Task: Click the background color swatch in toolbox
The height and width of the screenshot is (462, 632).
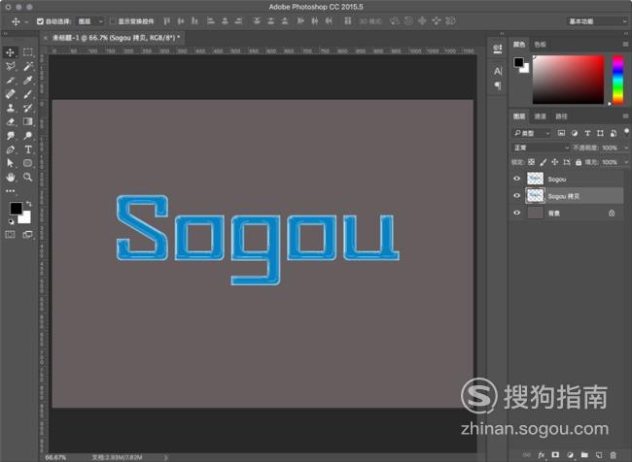Action: tap(25, 217)
